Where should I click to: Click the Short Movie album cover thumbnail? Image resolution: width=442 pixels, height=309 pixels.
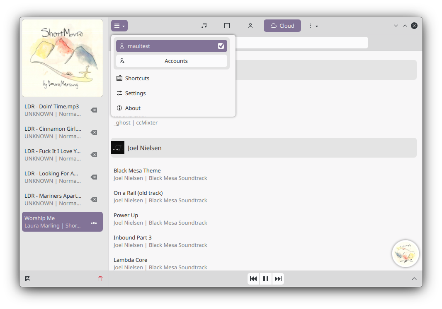click(62, 58)
